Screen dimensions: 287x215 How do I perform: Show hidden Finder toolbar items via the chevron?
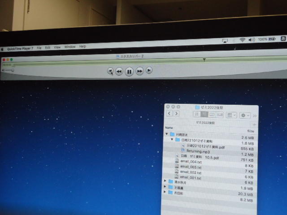pyautogui.click(x=255, y=116)
